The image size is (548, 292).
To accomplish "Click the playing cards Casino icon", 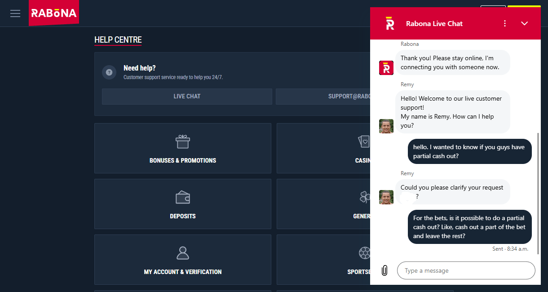I will pyautogui.click(x=364, y=142).
